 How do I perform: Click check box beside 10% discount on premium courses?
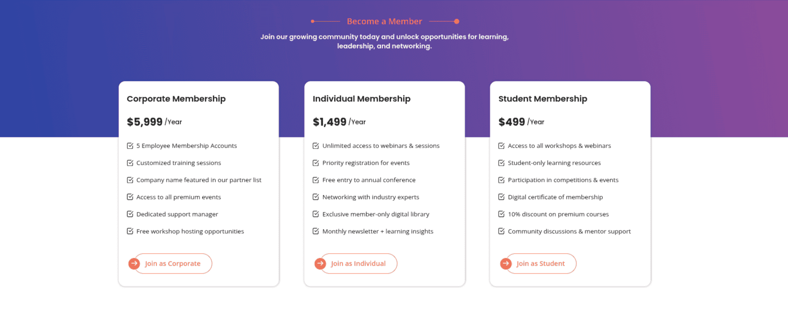(x=501, y=214)
